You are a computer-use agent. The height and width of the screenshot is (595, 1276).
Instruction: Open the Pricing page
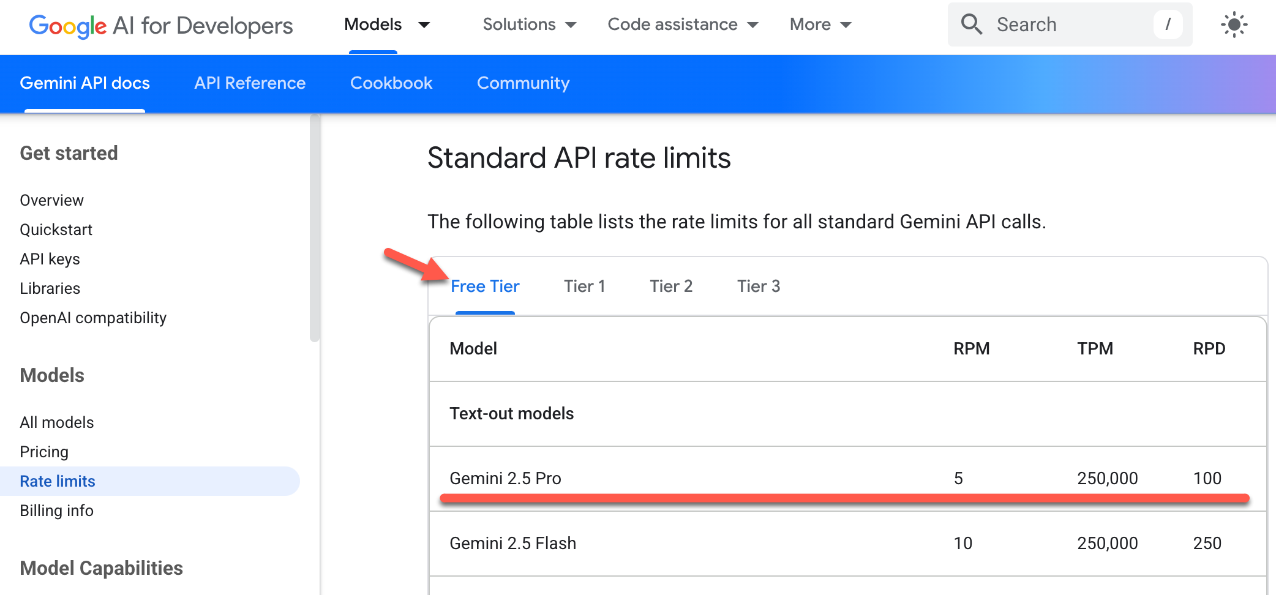pyautogui.click(x=44, y=452)
